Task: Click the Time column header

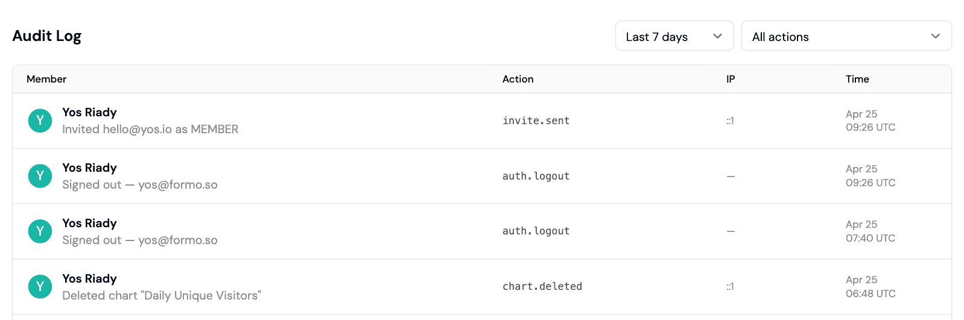Action: pos(857,79)
